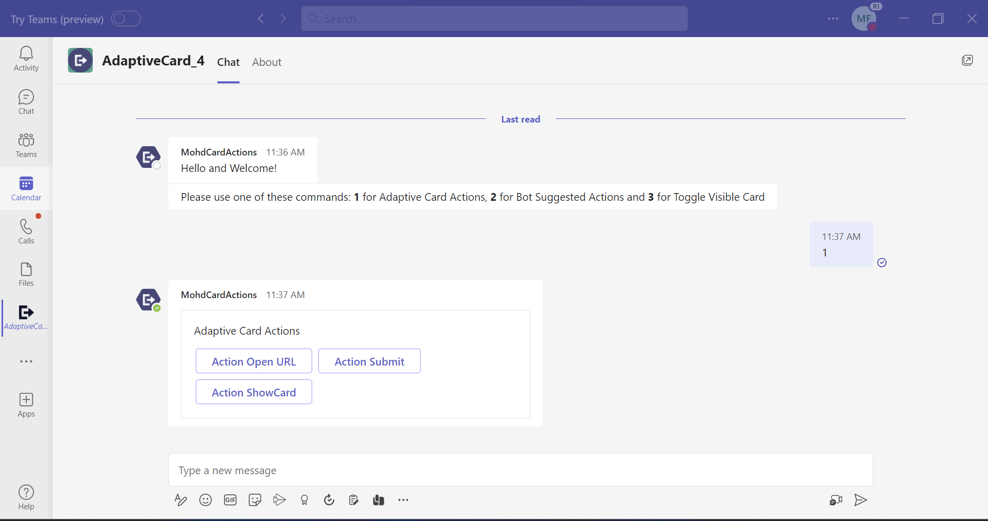The height and width of the screenshot is (521, 988).
Task: Click the sent status checkmark icon
Action: pyautogui.click(x=882, y=263)
